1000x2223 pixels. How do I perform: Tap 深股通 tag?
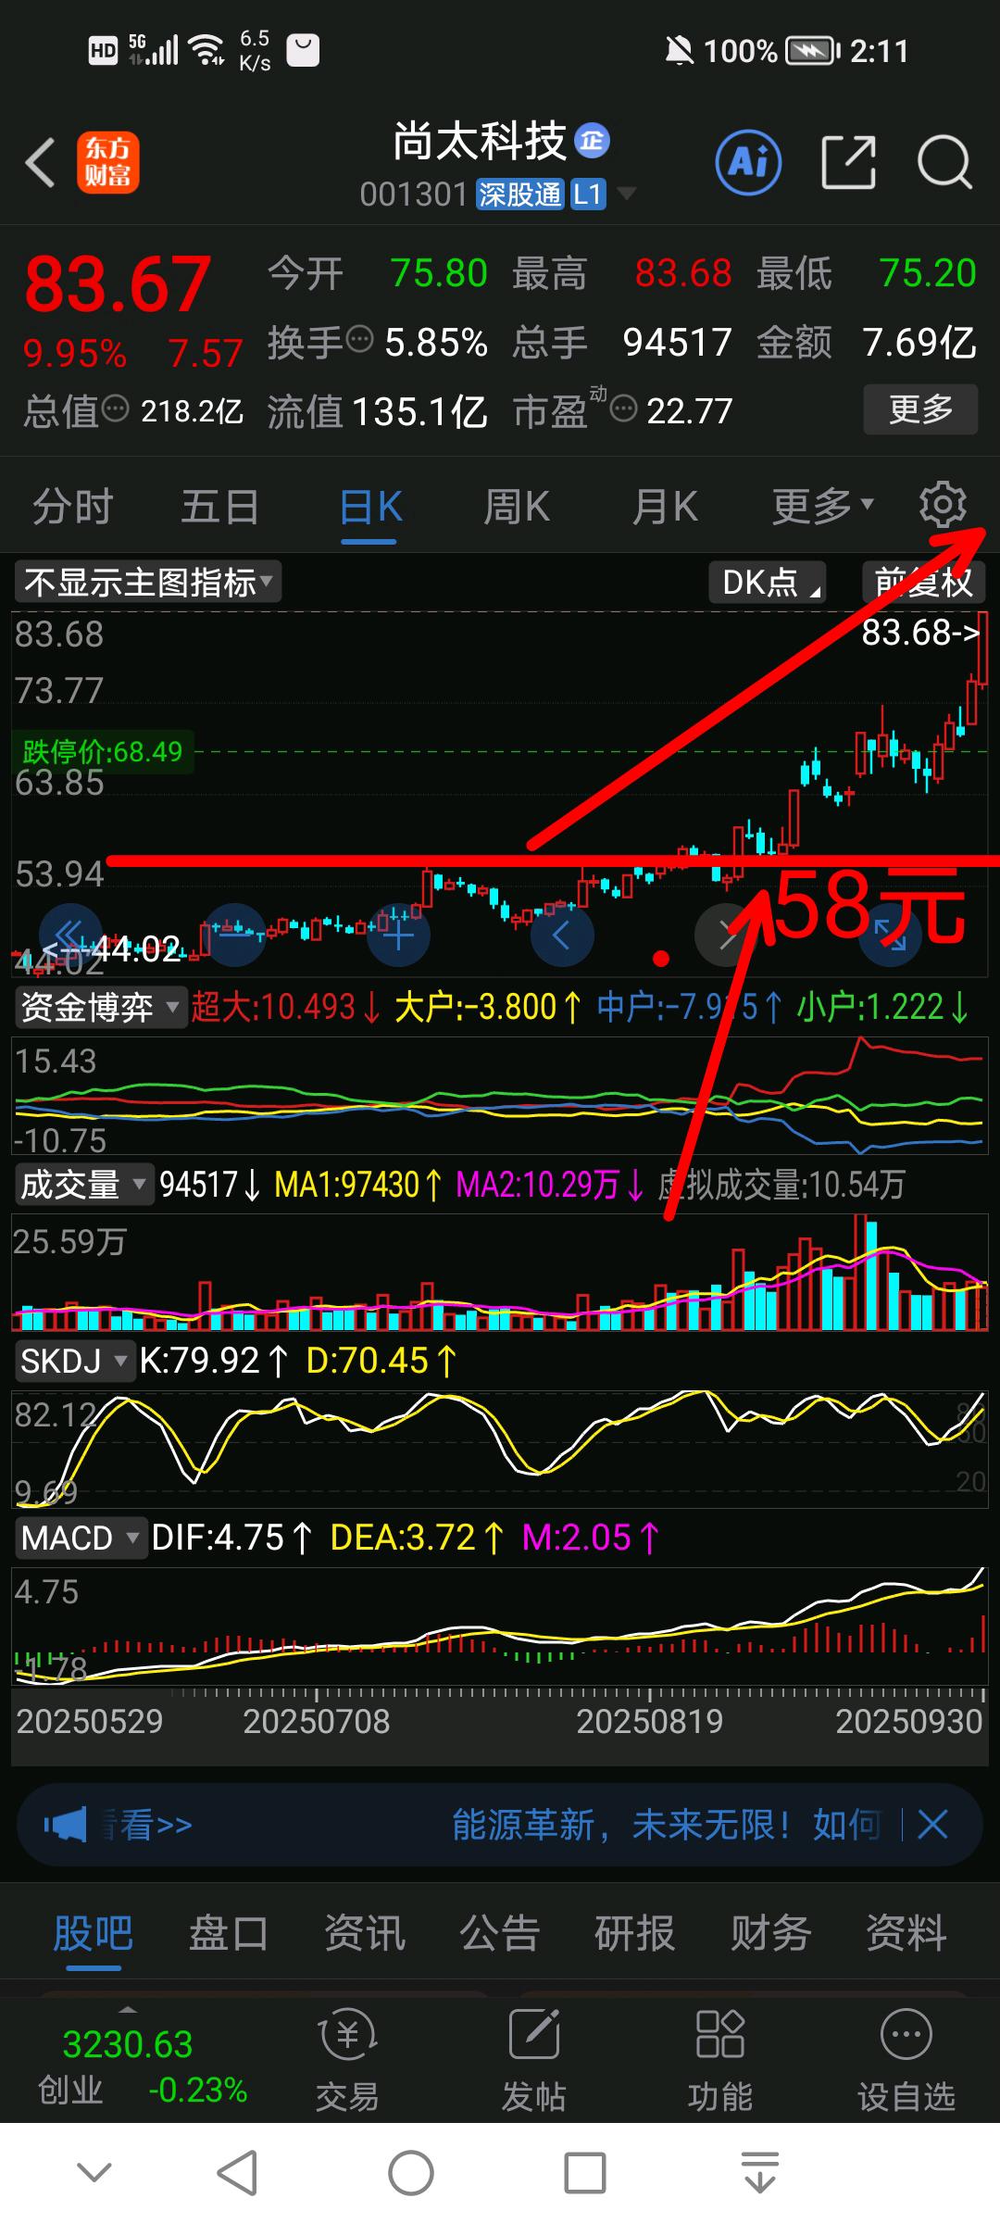point(519,194)
